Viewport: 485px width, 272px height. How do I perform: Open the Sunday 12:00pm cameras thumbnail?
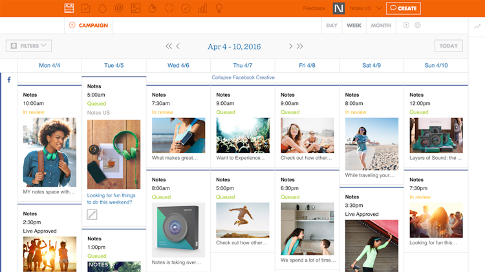click(x=436, y=135)
